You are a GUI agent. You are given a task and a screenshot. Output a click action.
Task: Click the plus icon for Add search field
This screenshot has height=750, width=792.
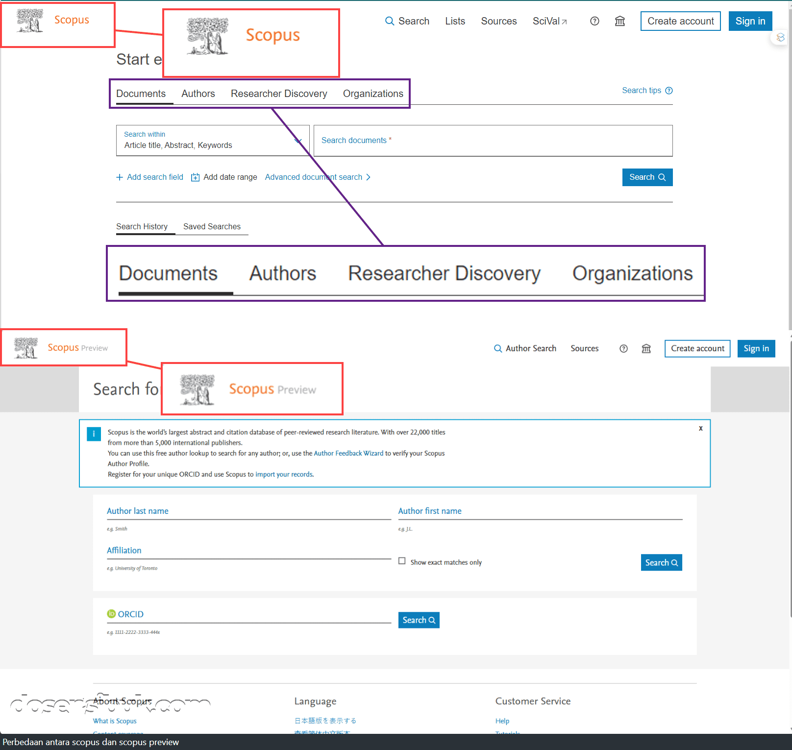120,177
